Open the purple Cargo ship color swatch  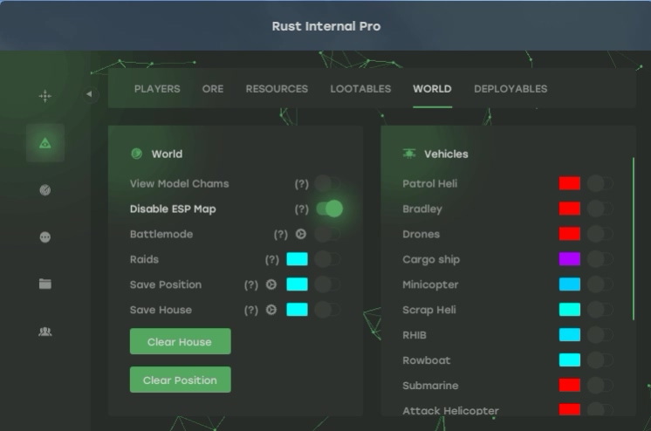(x=570, y=260)
